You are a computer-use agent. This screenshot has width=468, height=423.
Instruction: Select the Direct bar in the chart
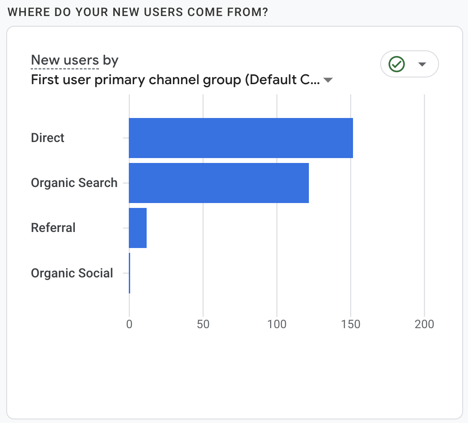click(x=241, y=138)
